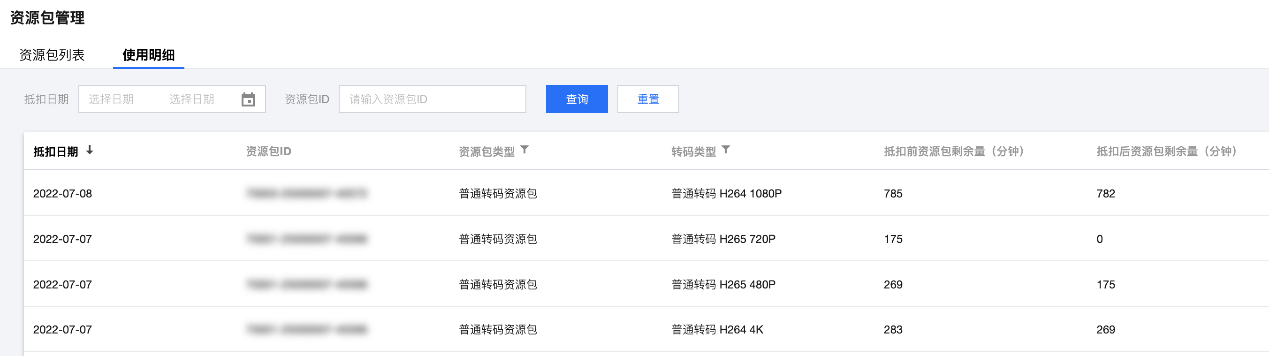Select the 2022-07-08 row date
The image size is (1269, 356).
[62, 194]
